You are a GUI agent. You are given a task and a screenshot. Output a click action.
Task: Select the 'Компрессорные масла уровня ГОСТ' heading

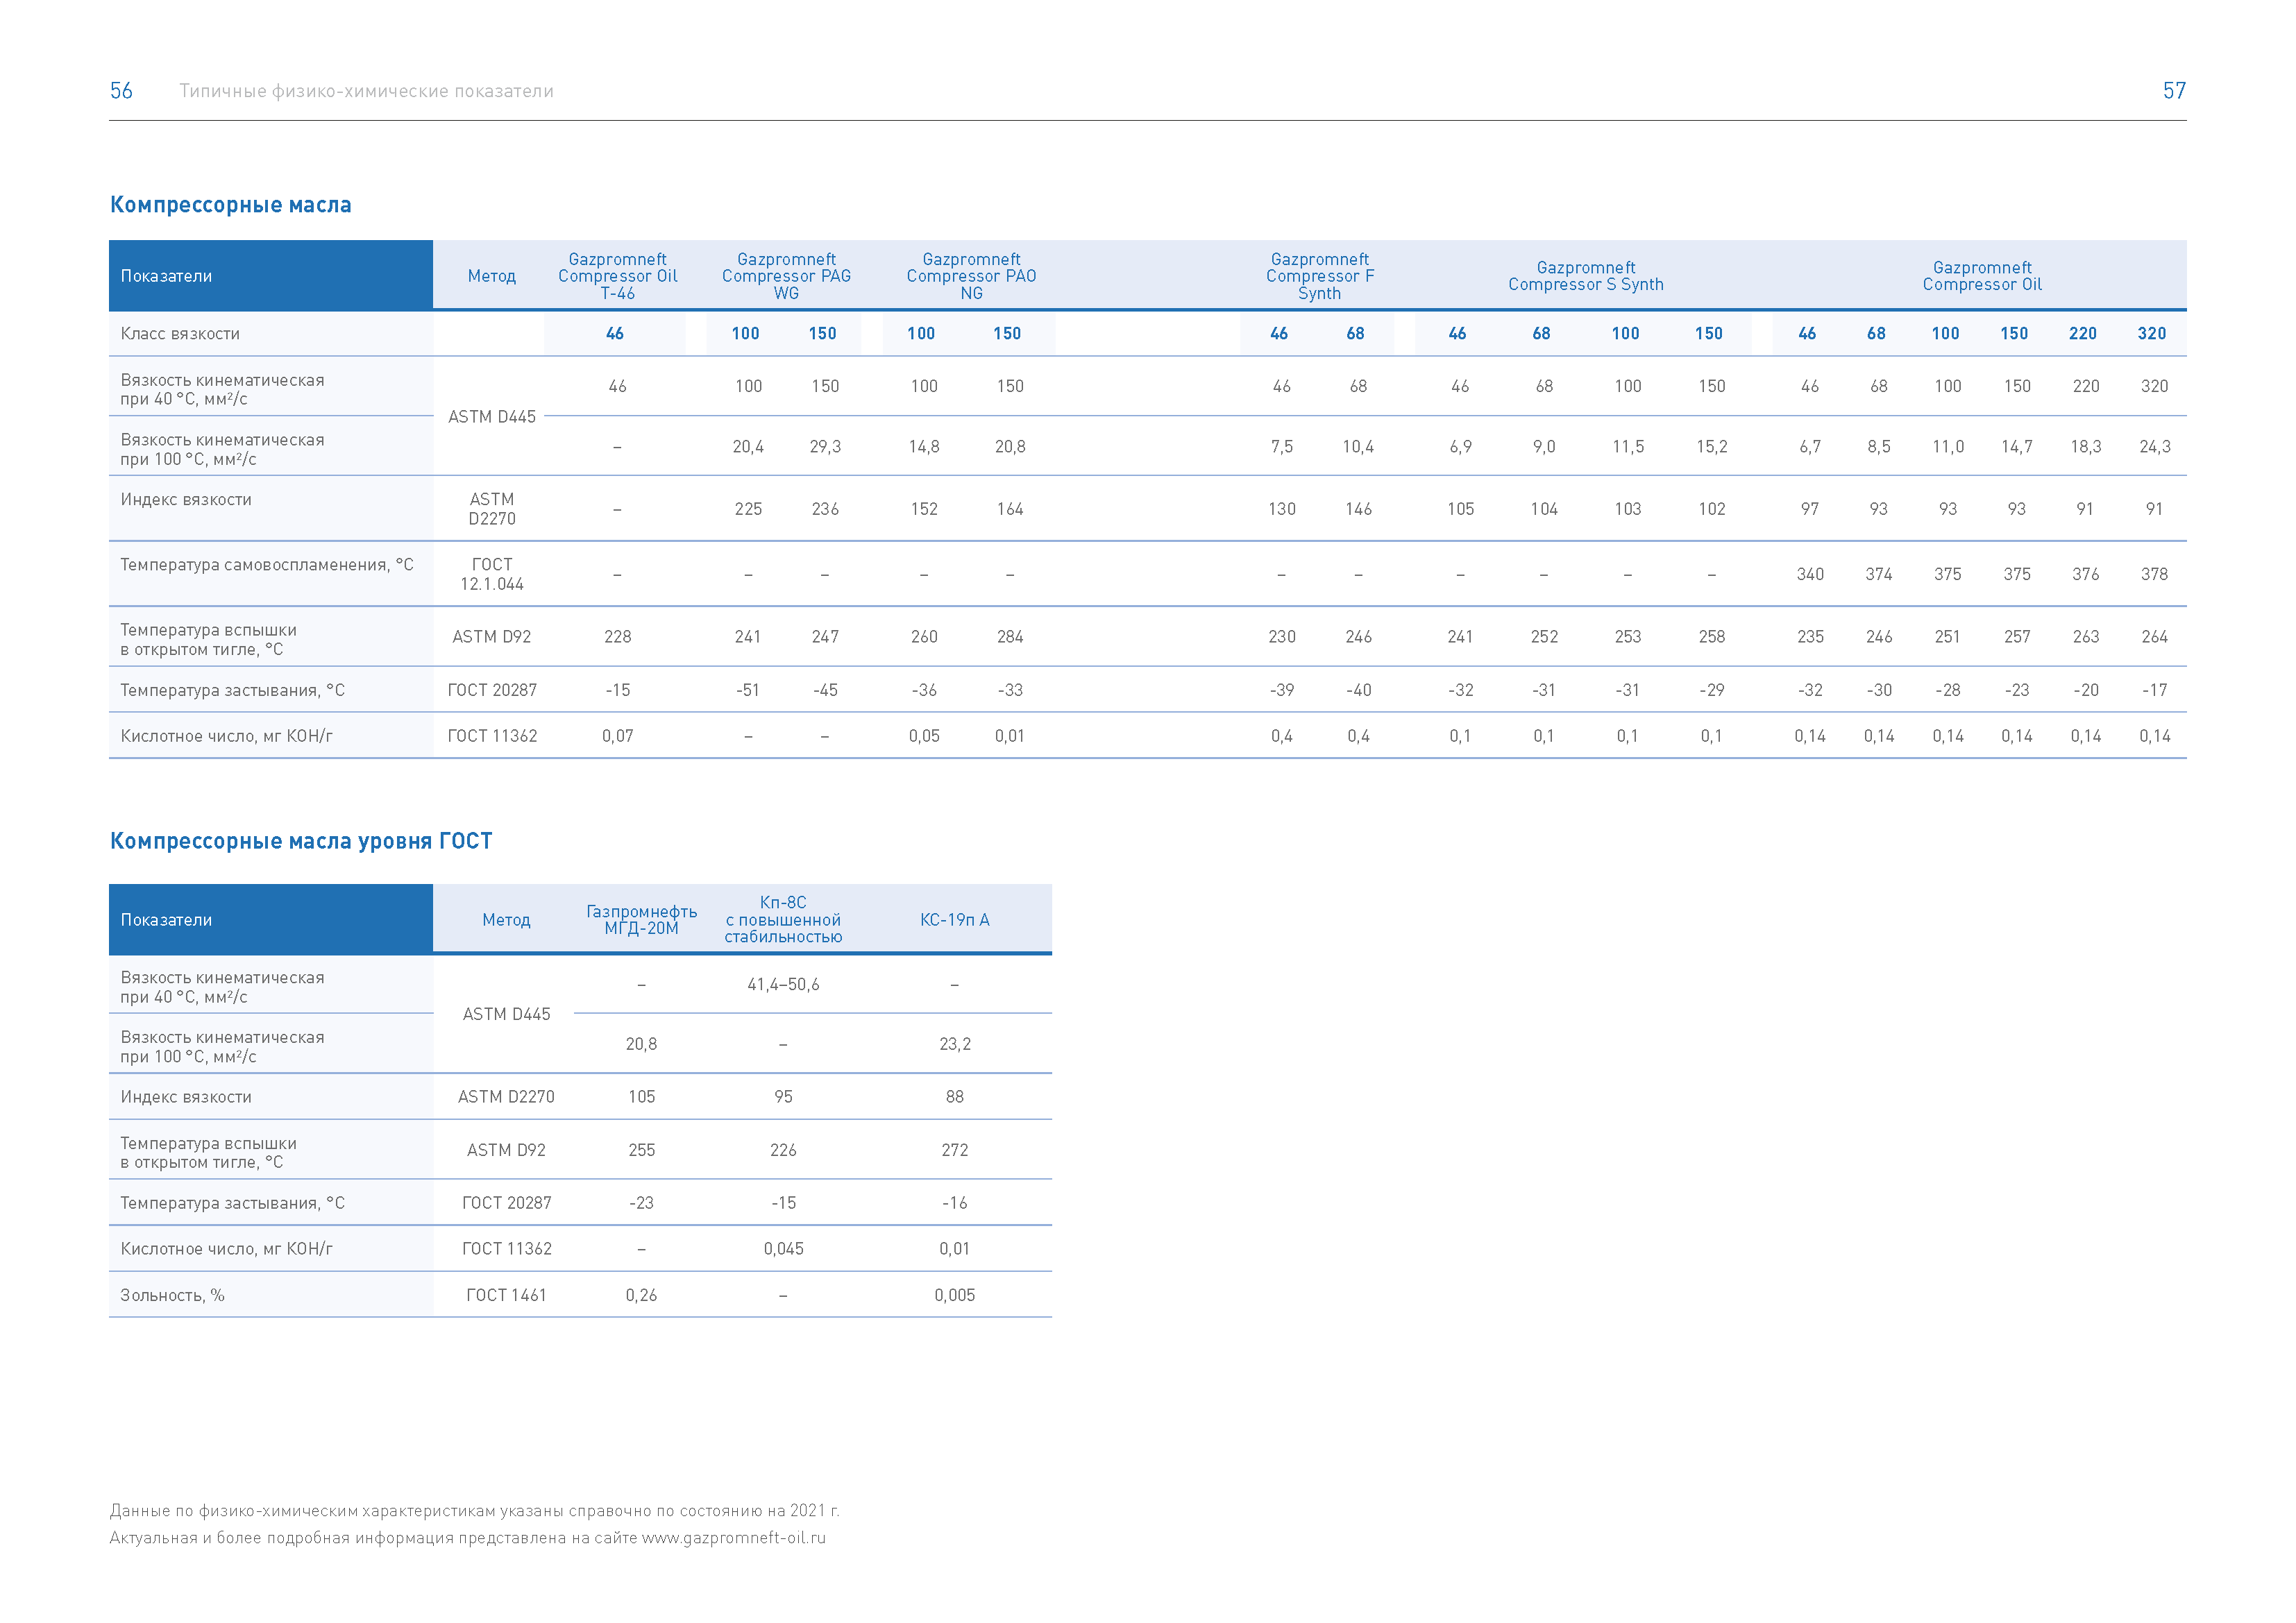click(x=301, y=841)
